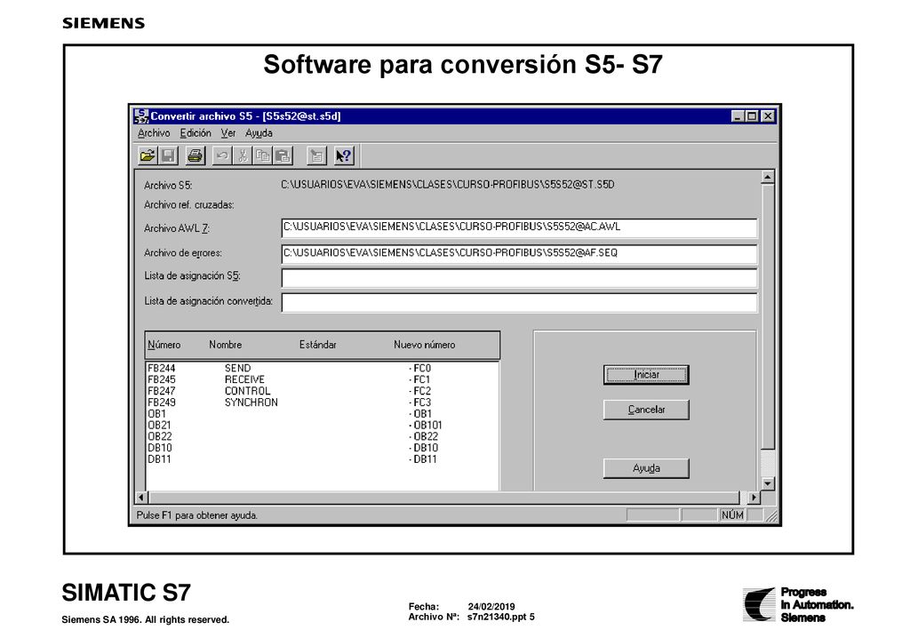Open the Ver menu
The image size is (910, 630).
pos(228,133)
